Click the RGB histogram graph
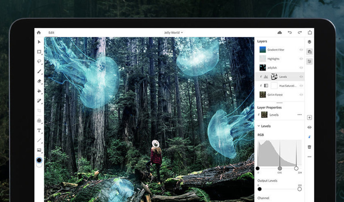This screenshot has height=202, width=344. (x=279, y=153)
